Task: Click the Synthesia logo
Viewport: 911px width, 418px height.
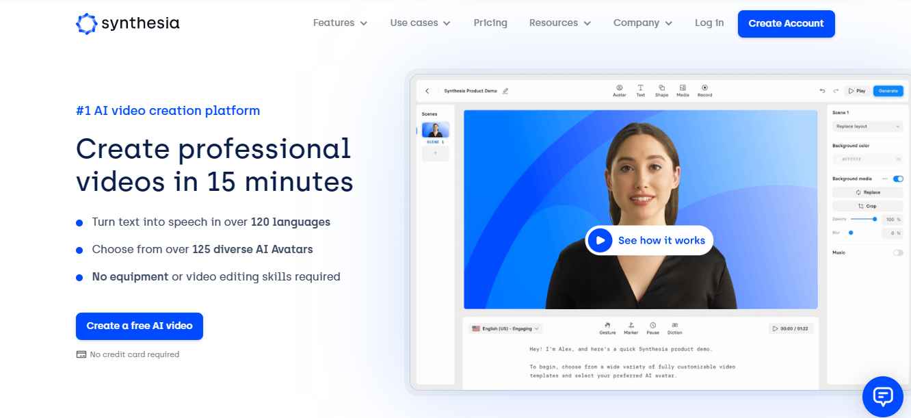Action: [x=127, y=23]
